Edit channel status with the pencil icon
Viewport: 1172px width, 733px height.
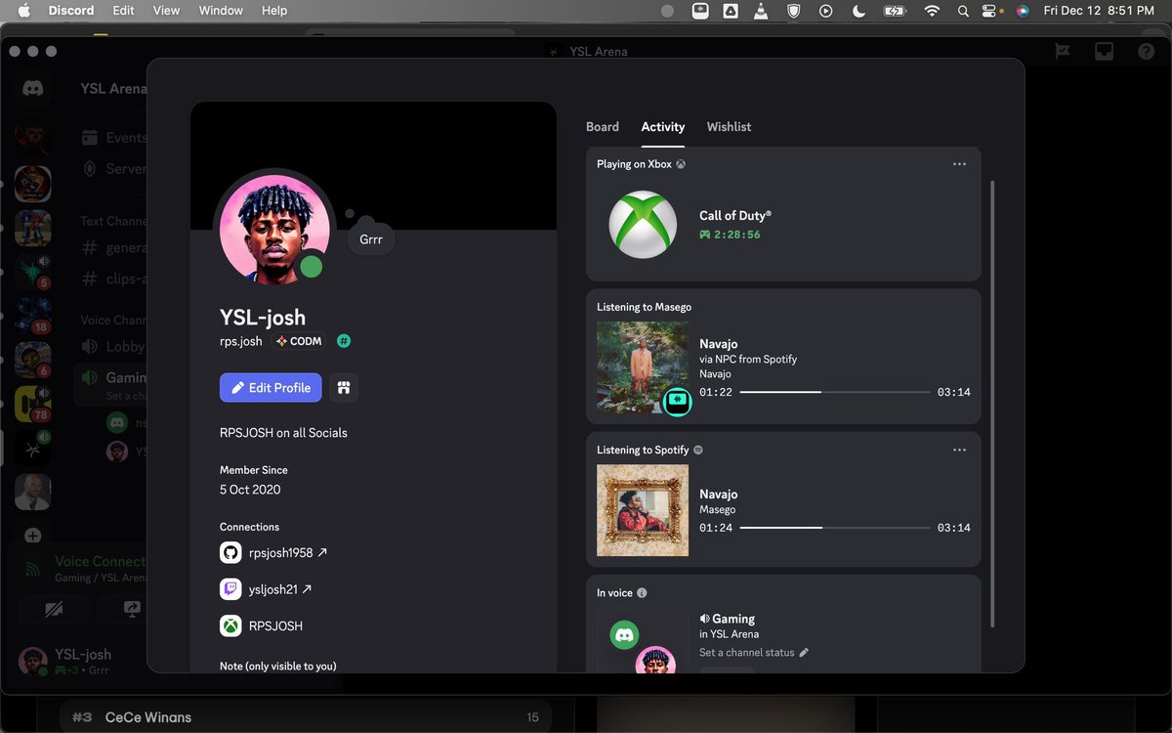[804, 652]
